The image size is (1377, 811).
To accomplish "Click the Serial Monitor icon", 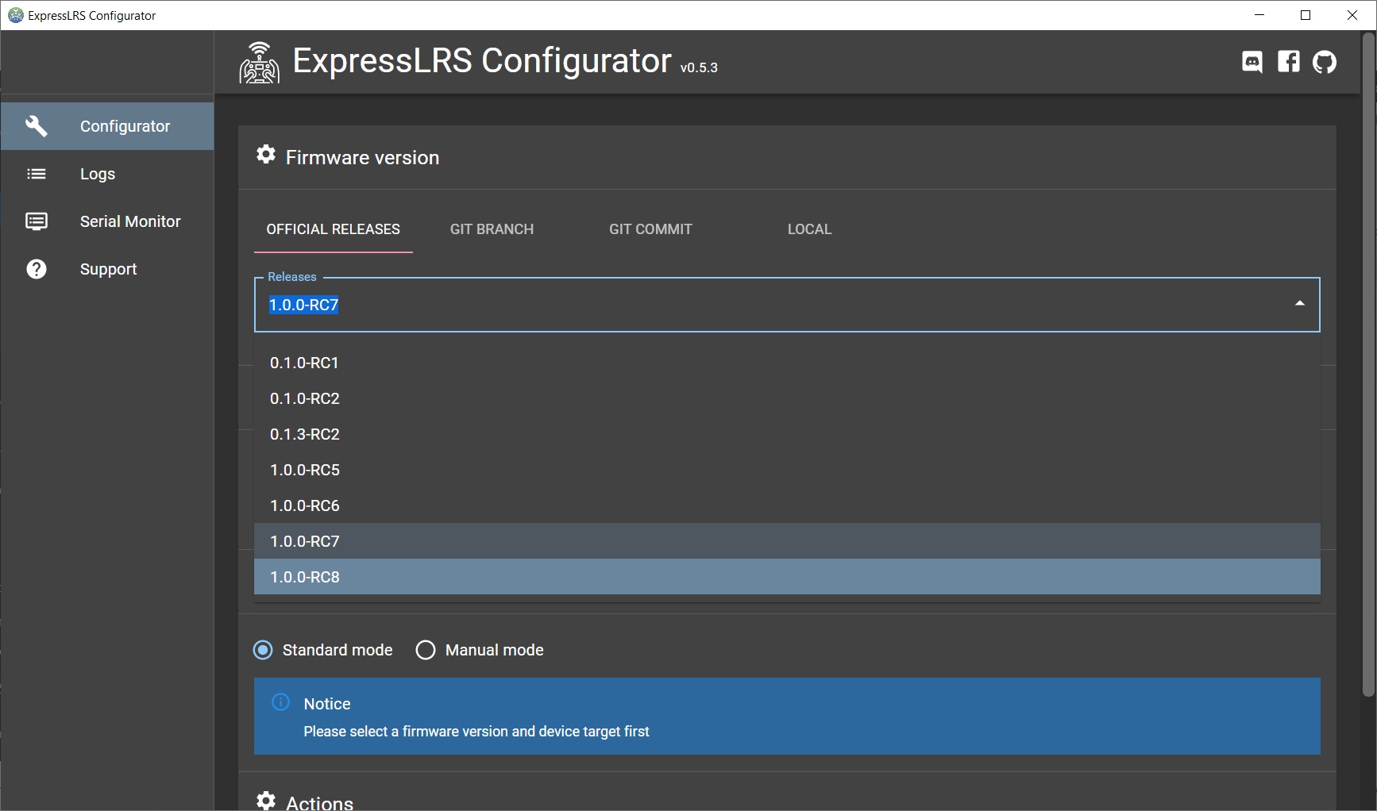I will (37, 221).
